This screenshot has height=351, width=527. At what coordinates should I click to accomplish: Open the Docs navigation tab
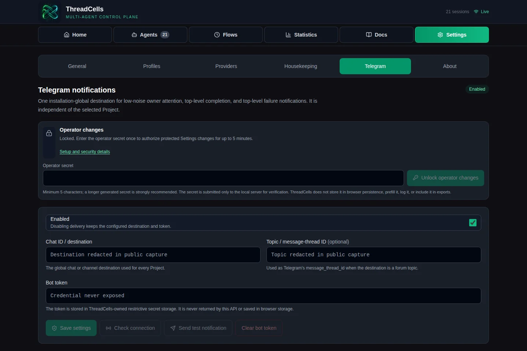coord(377,35)
